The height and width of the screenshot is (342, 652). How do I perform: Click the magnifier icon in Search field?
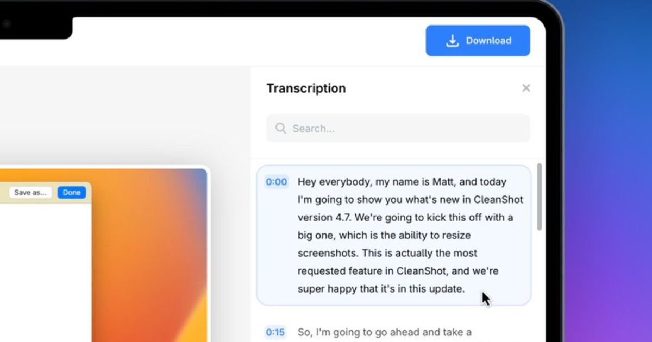(280, 129)
